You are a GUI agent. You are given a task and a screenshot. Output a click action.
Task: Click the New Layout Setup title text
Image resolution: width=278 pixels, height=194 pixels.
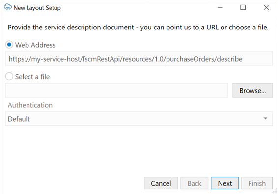click(x=37, y=8)
